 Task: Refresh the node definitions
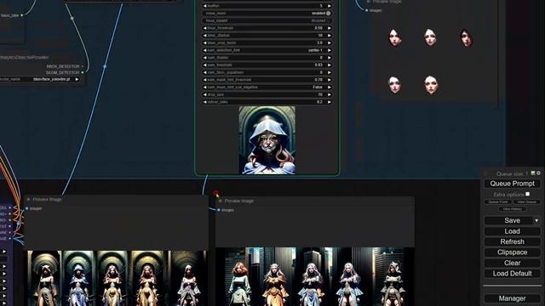512,241
